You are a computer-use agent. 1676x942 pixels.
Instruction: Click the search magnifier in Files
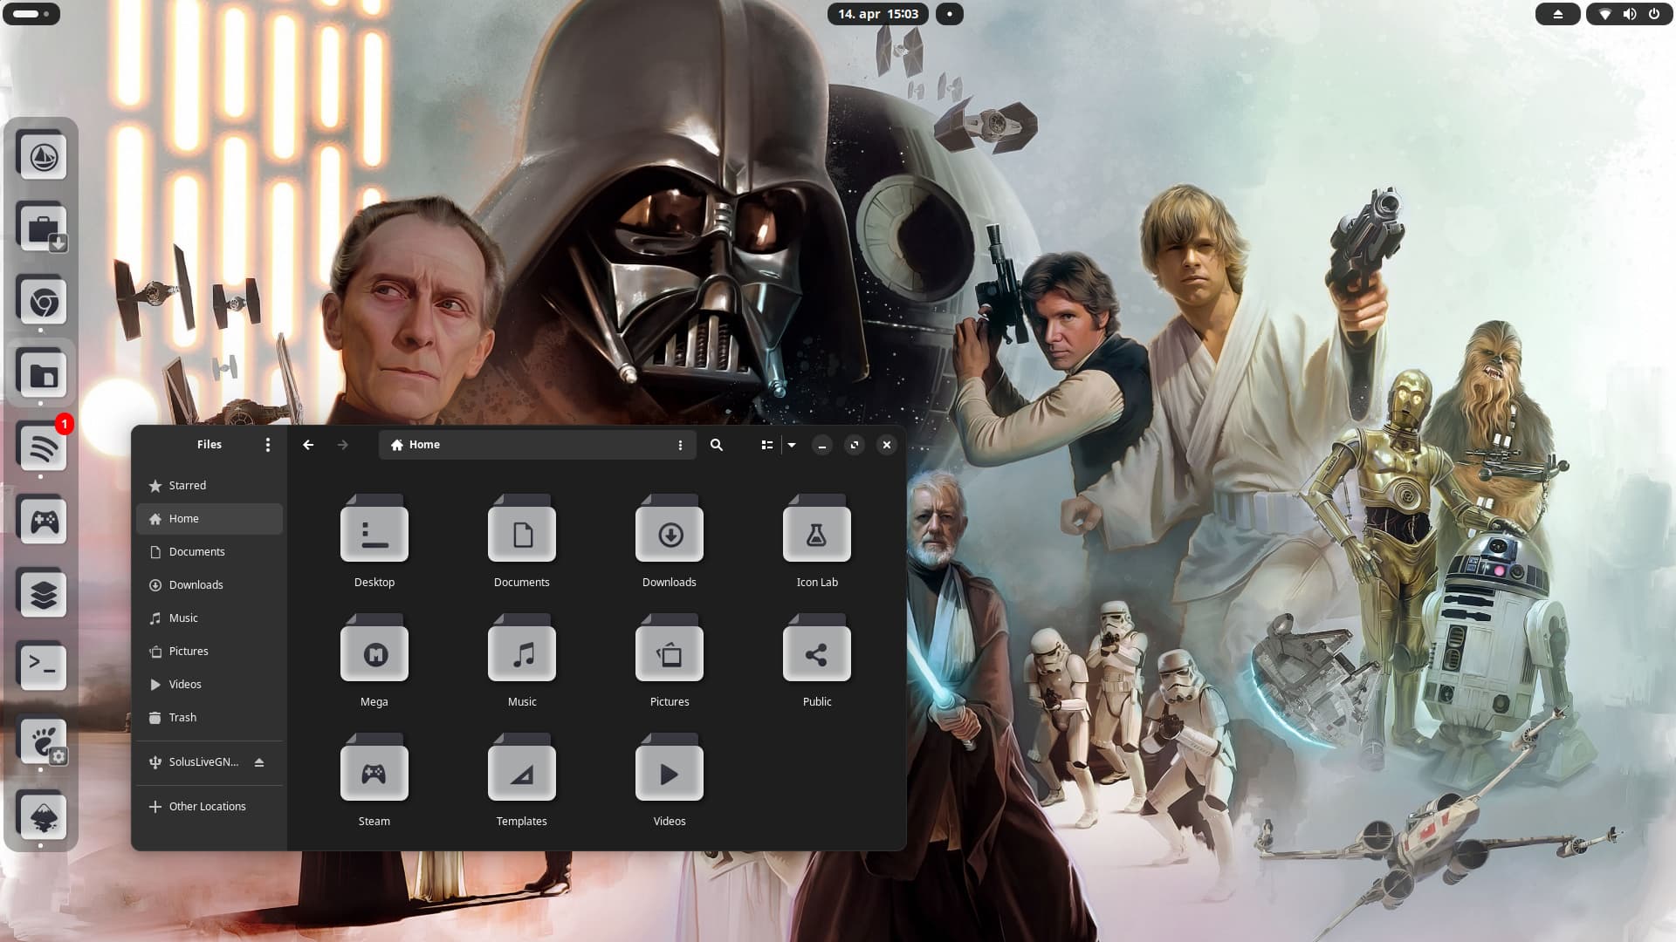[717, 445]
